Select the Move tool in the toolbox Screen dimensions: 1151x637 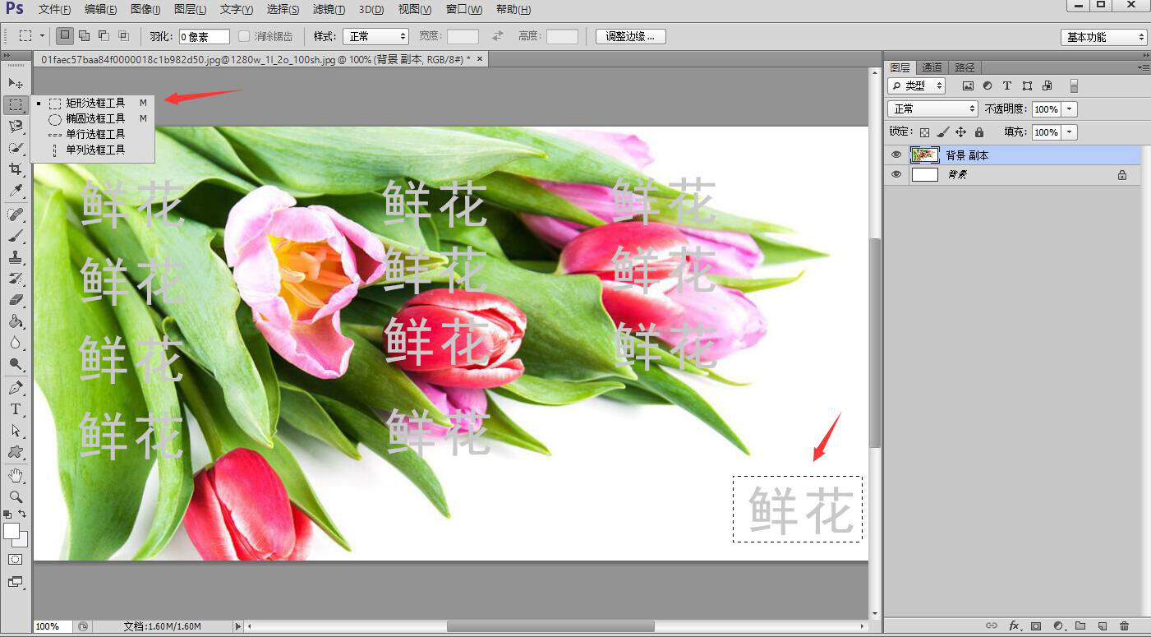[15, 83]
